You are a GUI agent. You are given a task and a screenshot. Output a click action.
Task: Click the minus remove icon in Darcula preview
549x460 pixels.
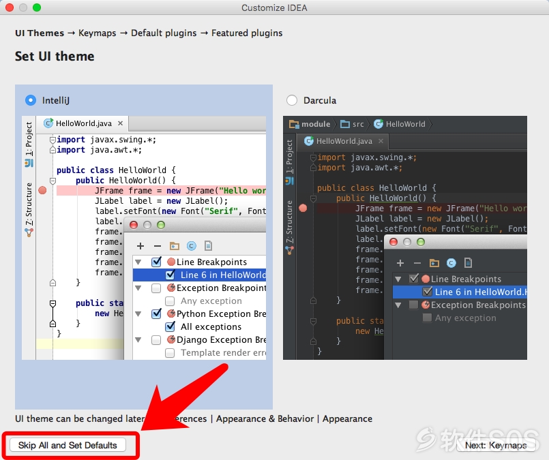pyautogui.click(x=417, y=263)
